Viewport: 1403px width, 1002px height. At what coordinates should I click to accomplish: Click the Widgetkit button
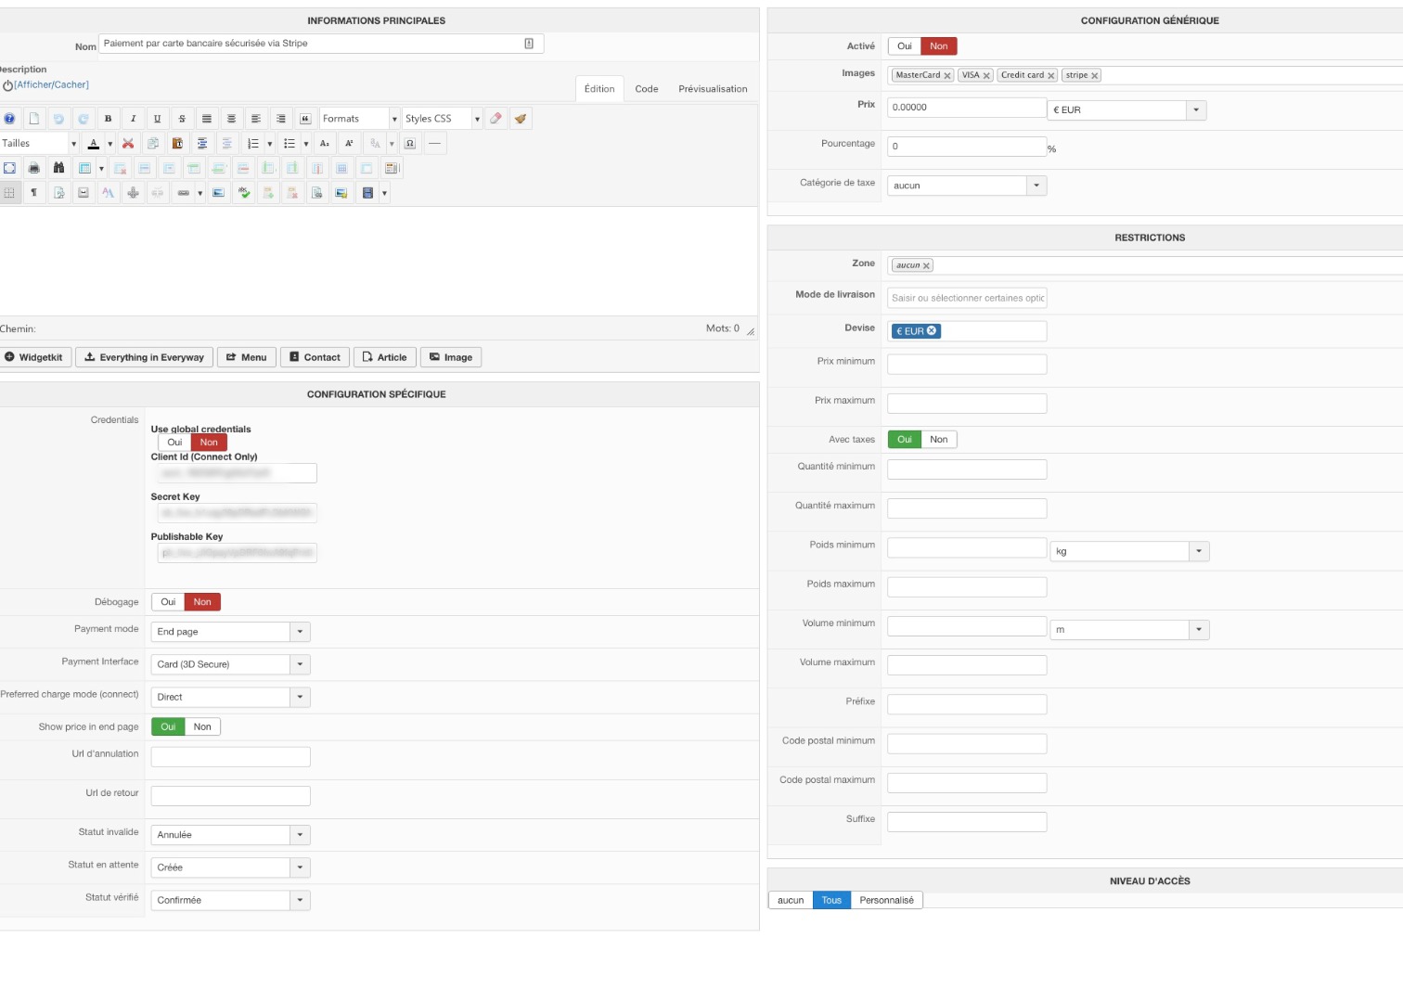click(34, 357)
